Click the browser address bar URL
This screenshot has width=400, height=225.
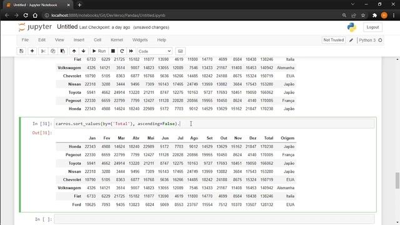[x=108, y=15]
